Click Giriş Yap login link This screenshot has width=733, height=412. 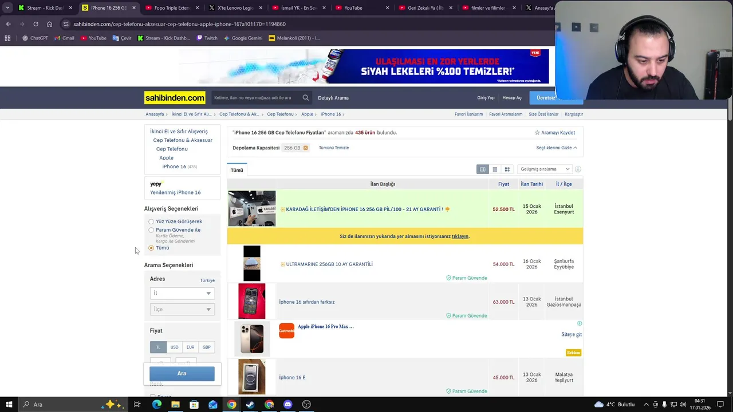[486, 98]
